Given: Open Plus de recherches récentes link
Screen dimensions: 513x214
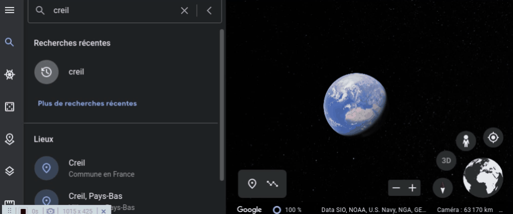Looking at the screenshot, I should coord(87,104).
